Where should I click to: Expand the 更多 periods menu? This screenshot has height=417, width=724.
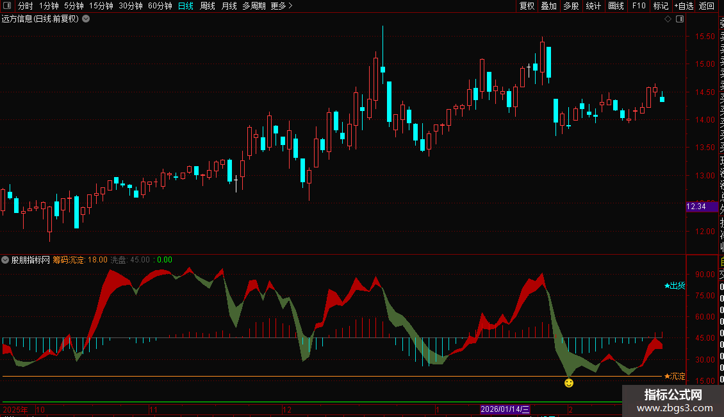point(281,6)
